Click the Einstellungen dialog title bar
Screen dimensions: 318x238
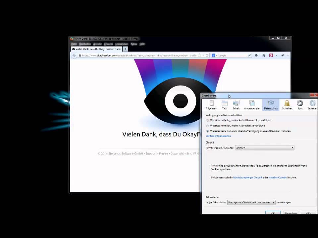[x=255, y=96]
